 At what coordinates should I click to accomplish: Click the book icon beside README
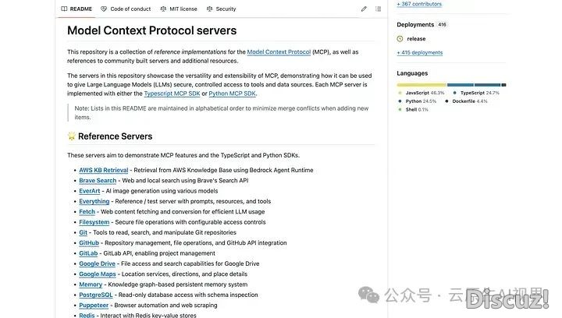pos(64,9)
